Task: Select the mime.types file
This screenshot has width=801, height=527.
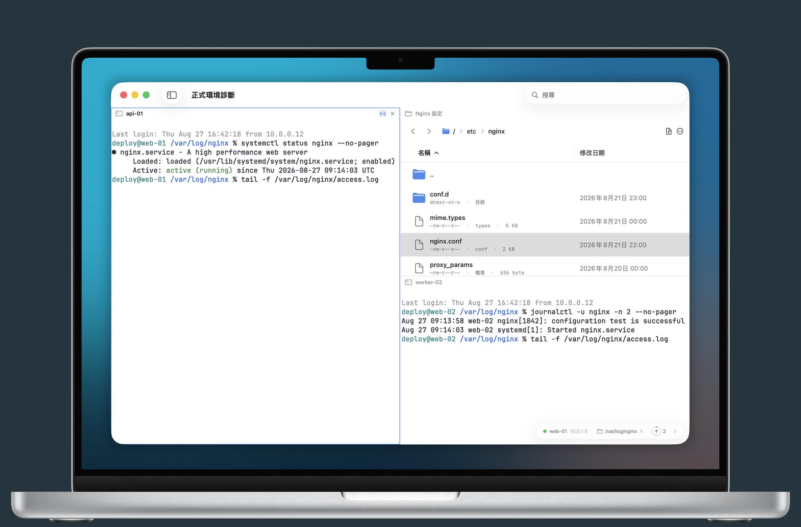Action: click(x=545, y=221)
